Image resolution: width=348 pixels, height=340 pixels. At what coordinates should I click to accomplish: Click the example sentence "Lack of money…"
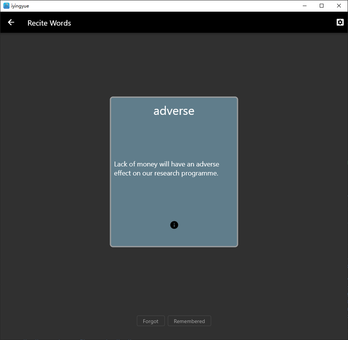click(x=166, y=169)
